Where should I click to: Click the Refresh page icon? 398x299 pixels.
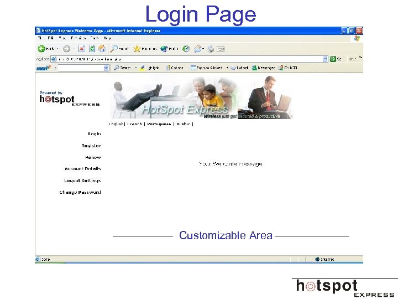[92, 49]
